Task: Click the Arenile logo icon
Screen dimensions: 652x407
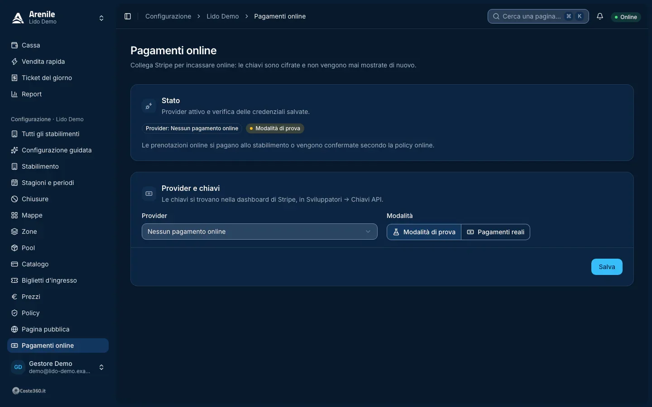Action: tap(18, 18)
